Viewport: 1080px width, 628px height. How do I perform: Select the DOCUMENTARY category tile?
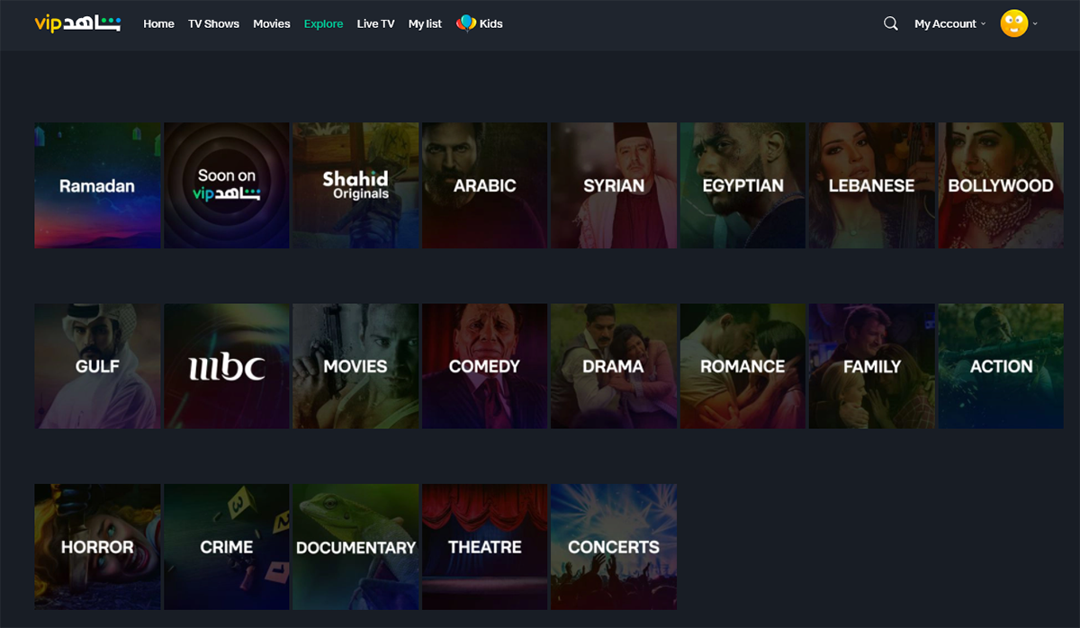[355, 547]
